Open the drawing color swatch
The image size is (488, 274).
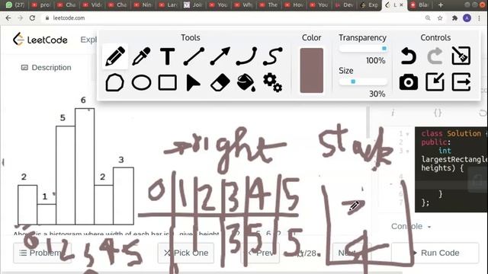[x=312, y=70]
